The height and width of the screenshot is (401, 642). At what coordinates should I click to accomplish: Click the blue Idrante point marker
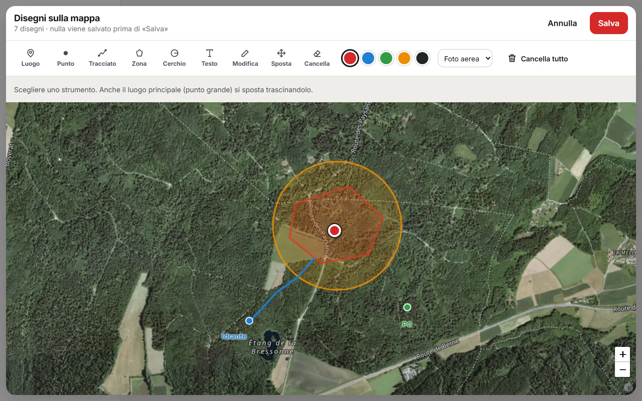click(249, 321)
